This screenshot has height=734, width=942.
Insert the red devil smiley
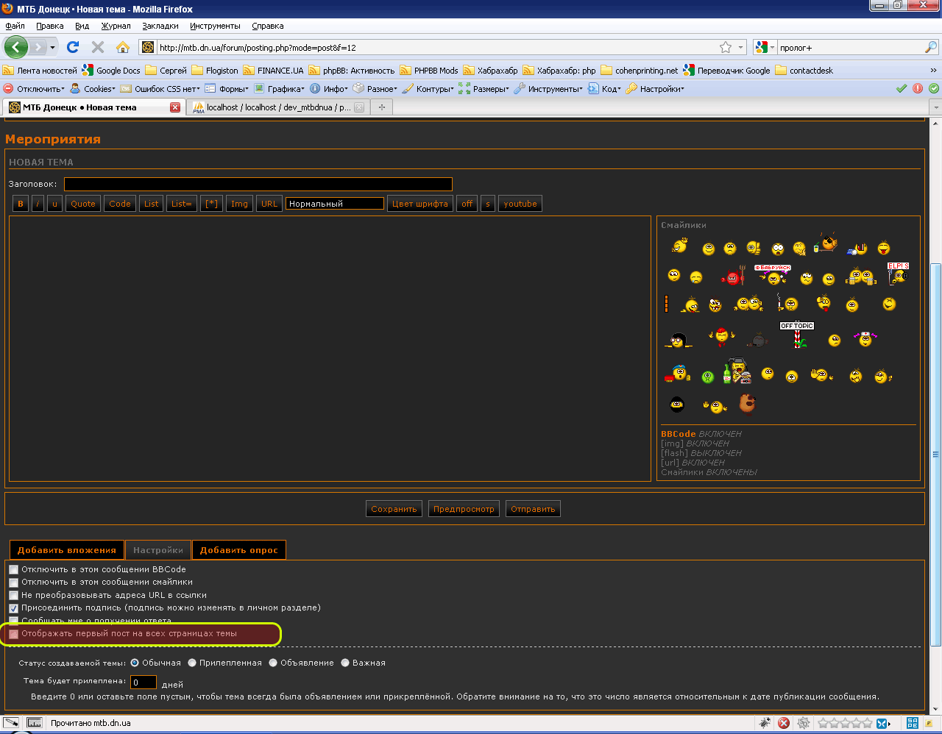pyautogui.click(x=732, y=277)
